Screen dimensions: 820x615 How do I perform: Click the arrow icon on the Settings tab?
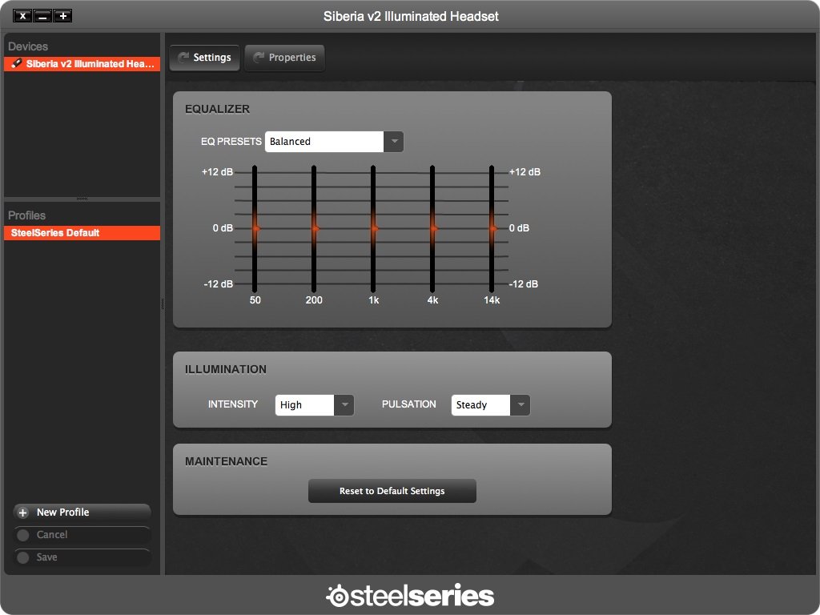pos(183,58)
